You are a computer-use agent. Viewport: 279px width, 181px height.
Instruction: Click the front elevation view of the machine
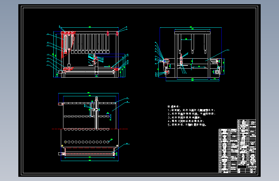88,52
